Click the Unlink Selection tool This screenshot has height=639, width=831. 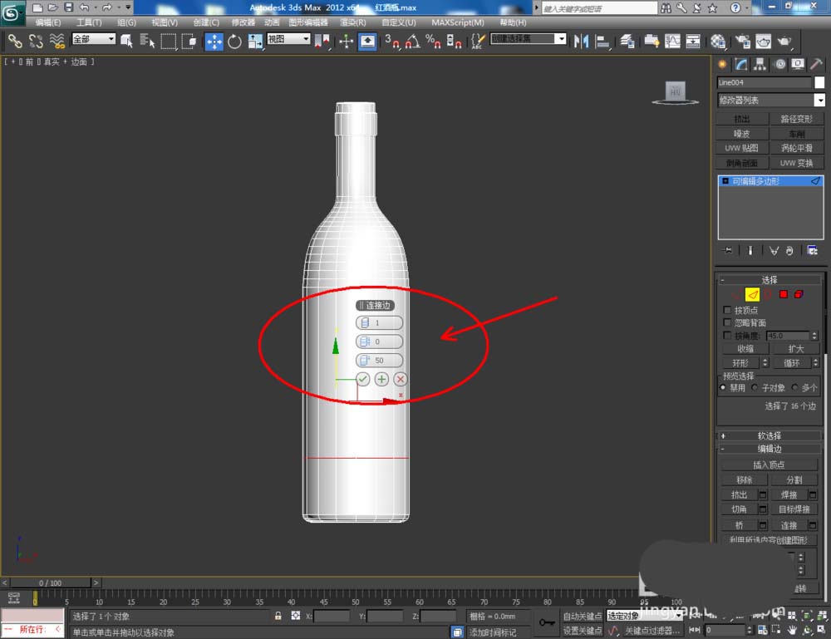[36, 41]
